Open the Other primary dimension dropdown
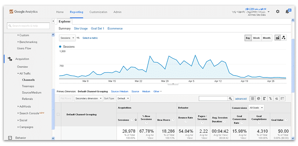Image resolution: width=298 pixels, height=146 pixels. click(157, 92)
